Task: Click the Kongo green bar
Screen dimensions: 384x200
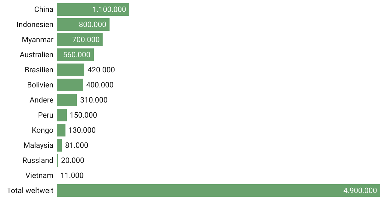Action: 61,130
